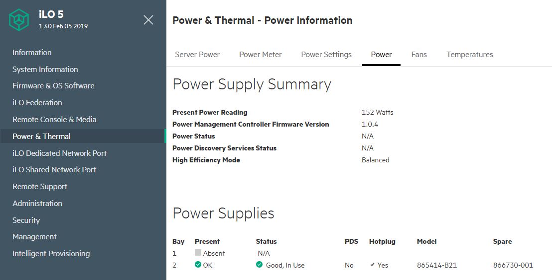Switch to the Server Power tab
Screen dimensions: 552x280
pos(197,55)
